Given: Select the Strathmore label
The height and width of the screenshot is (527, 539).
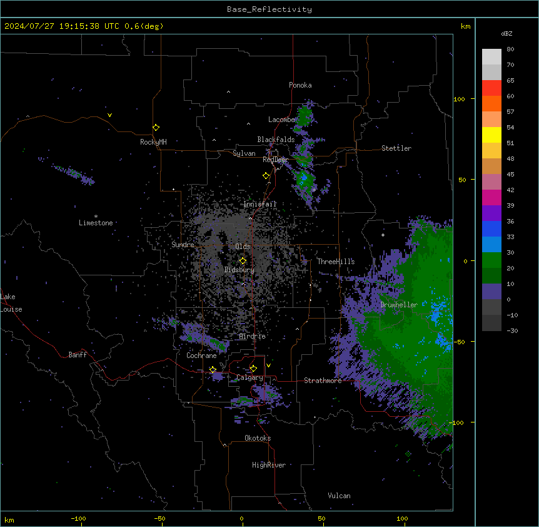Looking at the screenshot, I should tap(323, 381).
